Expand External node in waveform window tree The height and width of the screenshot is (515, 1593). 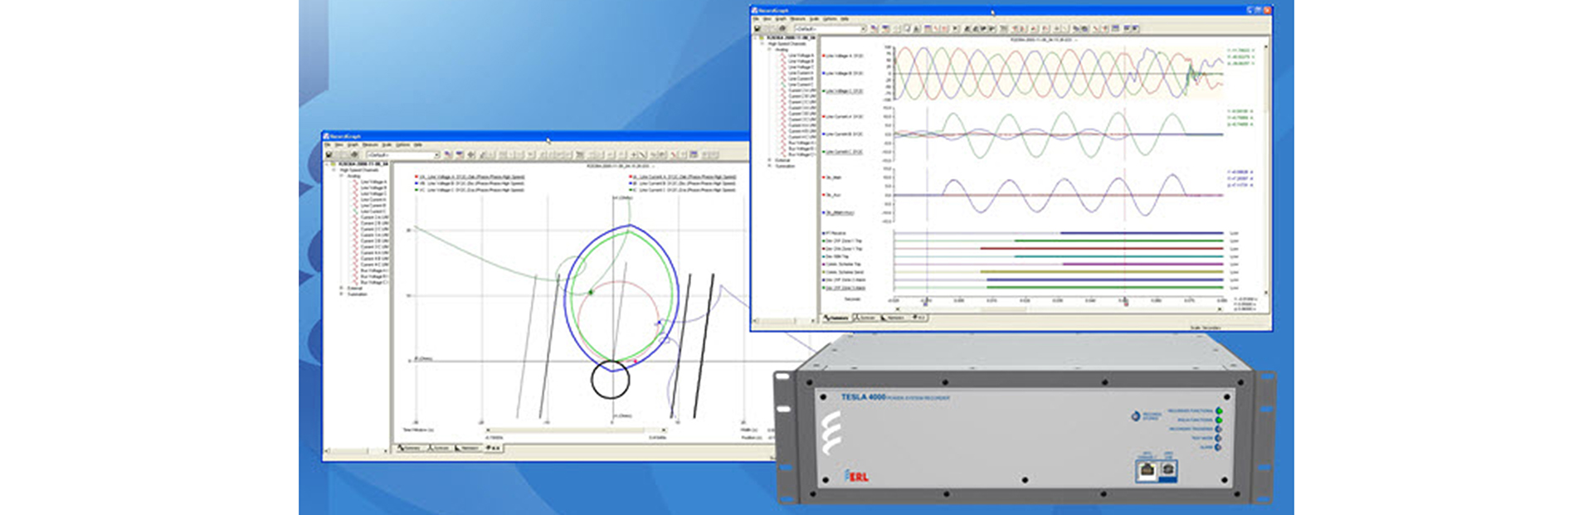[x=769, y=160]
